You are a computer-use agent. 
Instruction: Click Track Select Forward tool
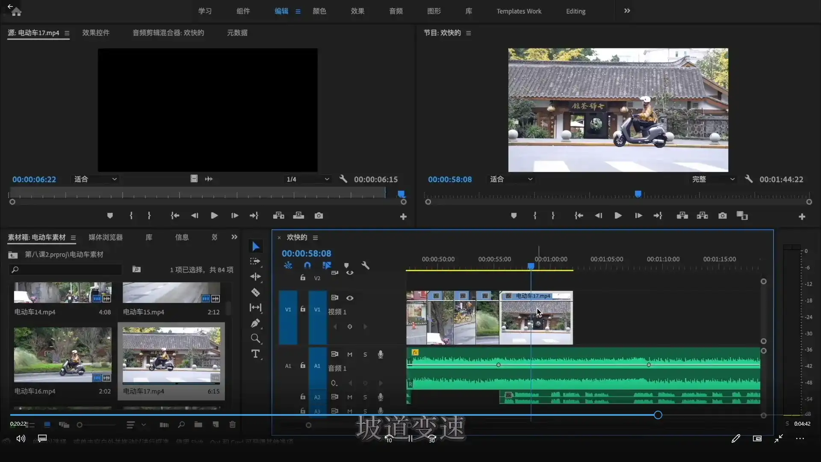255,261
